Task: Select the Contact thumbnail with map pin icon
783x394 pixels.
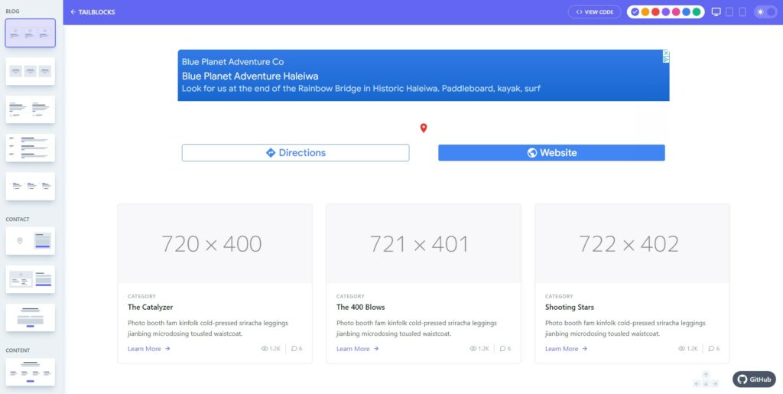Action: pos(31,241)
